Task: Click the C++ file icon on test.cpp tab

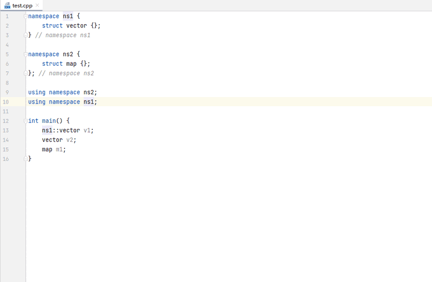Action: [7, 5]
